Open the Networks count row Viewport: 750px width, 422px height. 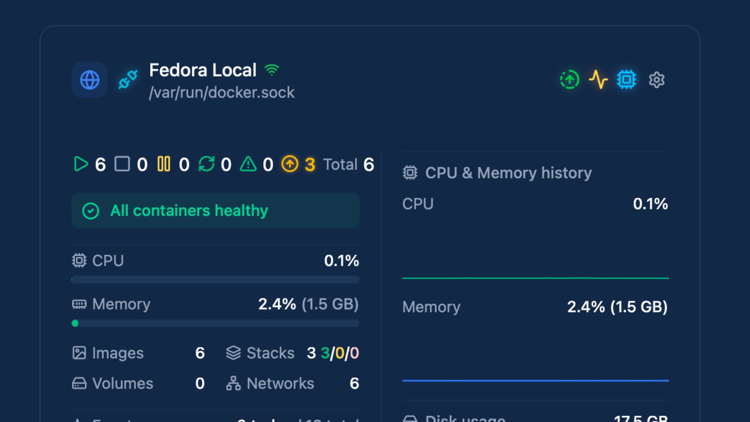(x=292, y=384)
